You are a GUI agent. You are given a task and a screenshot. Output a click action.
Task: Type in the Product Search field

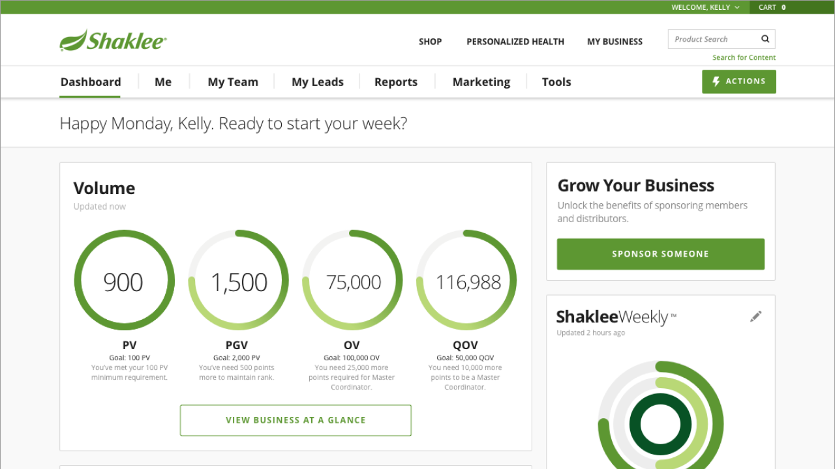tap(714, 39)
